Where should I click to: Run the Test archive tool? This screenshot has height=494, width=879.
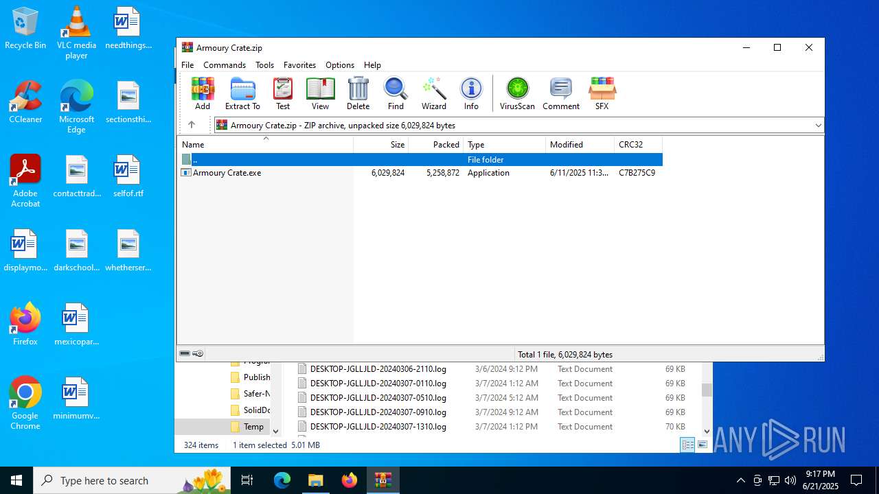coord(283,93)
